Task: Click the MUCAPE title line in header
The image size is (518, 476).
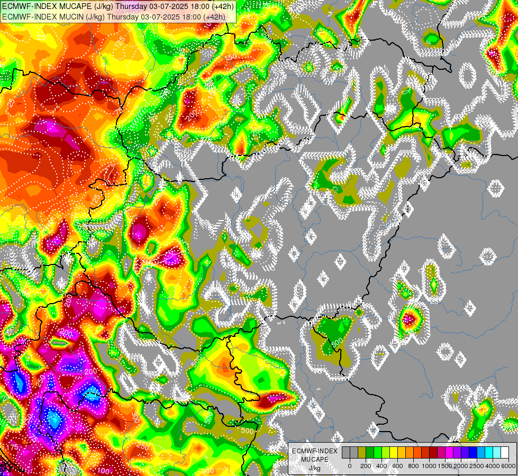Action: coord(117,6)
